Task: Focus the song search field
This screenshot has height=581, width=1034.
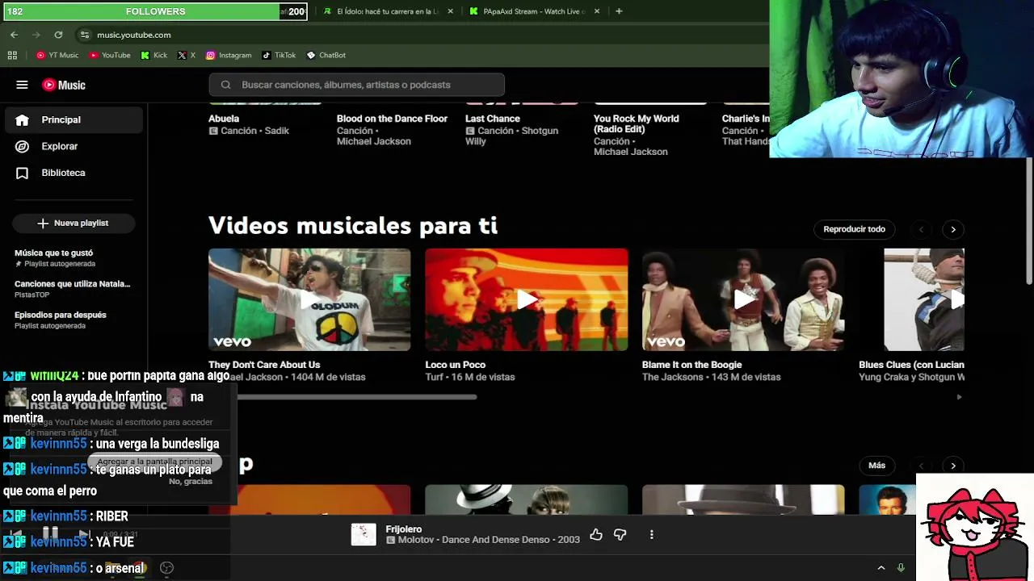Action: pos(356,85)
